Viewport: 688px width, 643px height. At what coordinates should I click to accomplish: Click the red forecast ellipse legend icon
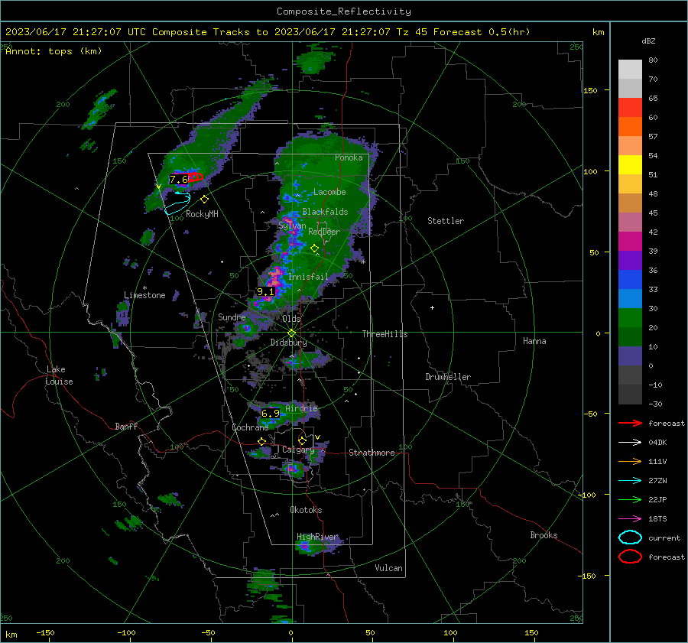pos(630,557)
